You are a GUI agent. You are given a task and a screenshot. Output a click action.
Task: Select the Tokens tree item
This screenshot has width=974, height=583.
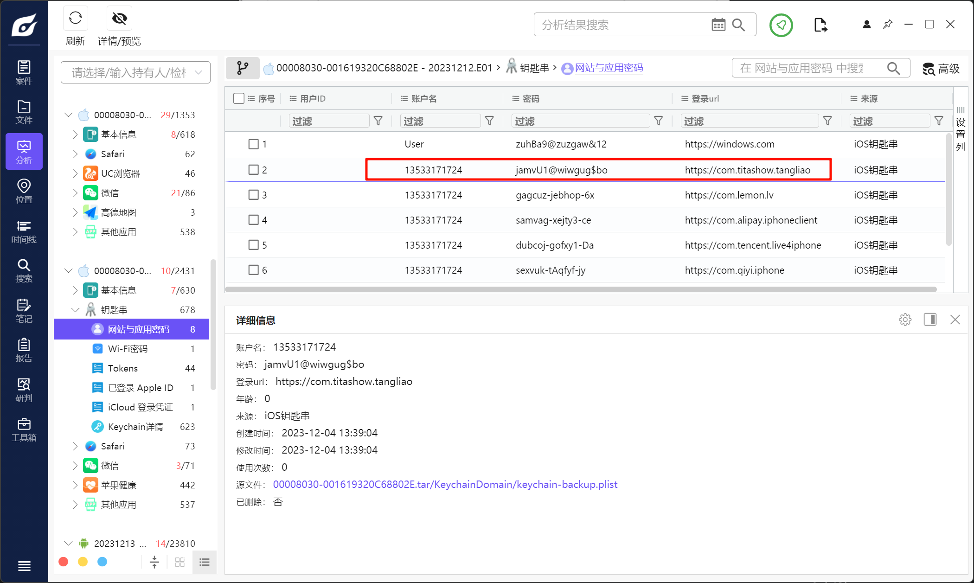coord(122,368)
